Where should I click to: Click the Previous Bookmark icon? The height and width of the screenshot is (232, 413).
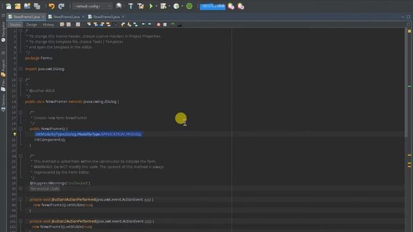[x=123, y=24]
